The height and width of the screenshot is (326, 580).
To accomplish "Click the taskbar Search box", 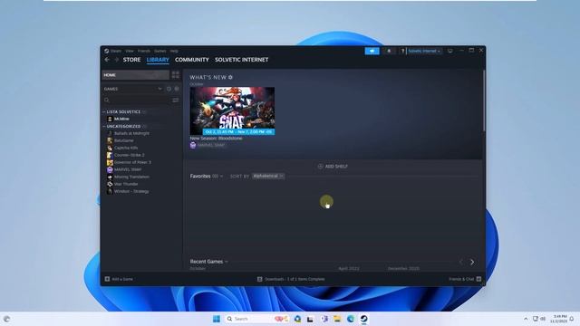I will (256, 319).
